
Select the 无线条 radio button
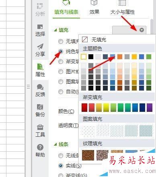(x=61, y=156)
